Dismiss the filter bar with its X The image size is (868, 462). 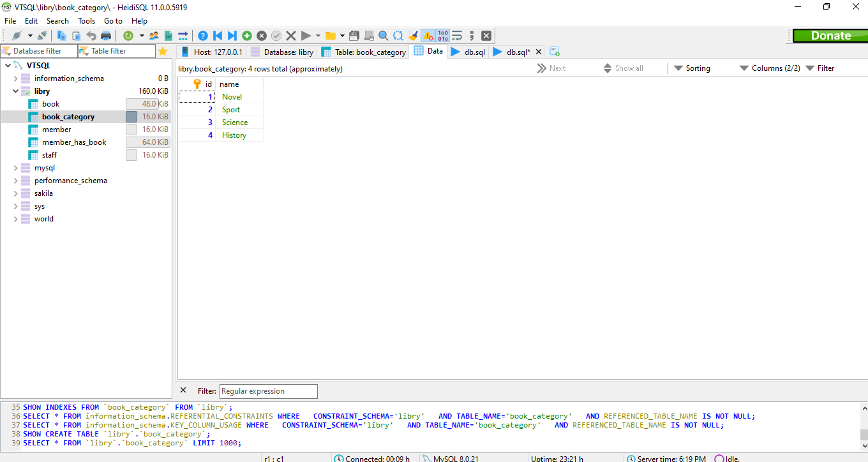tap(183, 391)
